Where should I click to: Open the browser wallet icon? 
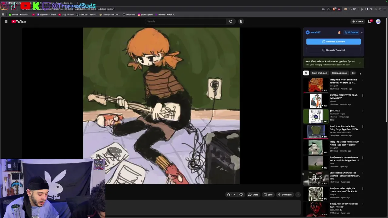pos(371,9)
